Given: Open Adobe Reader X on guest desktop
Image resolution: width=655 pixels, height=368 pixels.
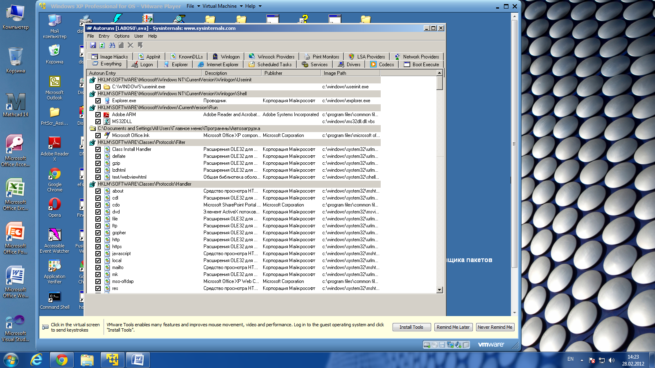Looking at the screenshot, I should [54, 149].
